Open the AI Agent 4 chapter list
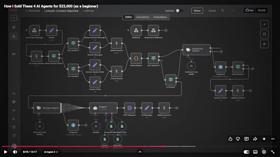Screen dimensions: 280x157 51,152
